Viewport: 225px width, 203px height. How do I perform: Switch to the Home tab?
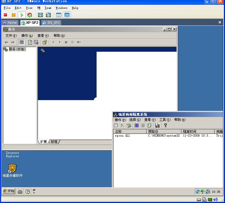coord(10,23)
